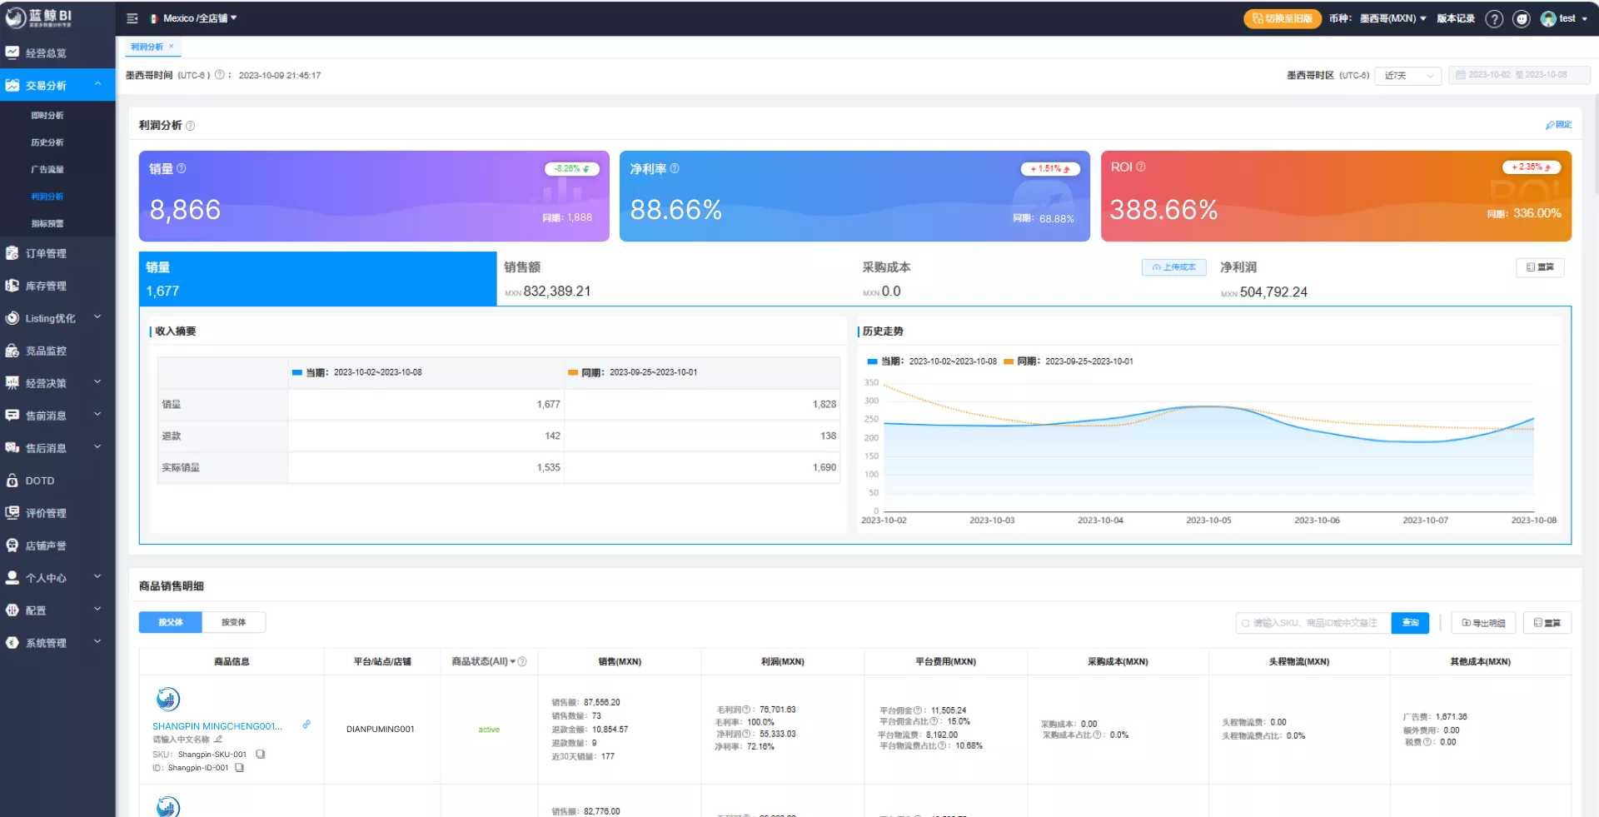
Task: Toggle the 同期 orange legend in history chart
Action: pos(1068,361)
